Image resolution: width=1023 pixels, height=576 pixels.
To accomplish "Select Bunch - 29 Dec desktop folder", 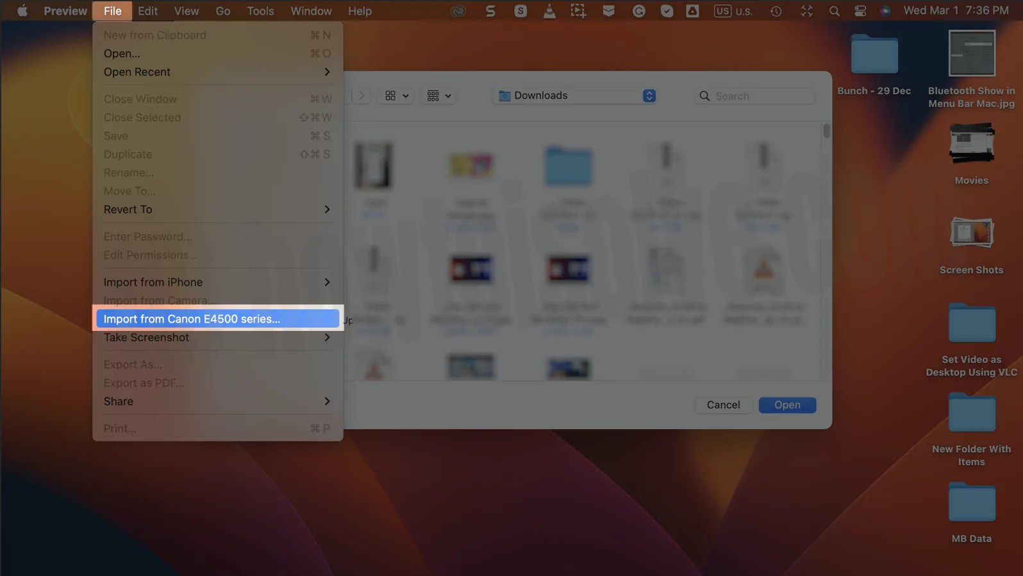I will [874, 65].
